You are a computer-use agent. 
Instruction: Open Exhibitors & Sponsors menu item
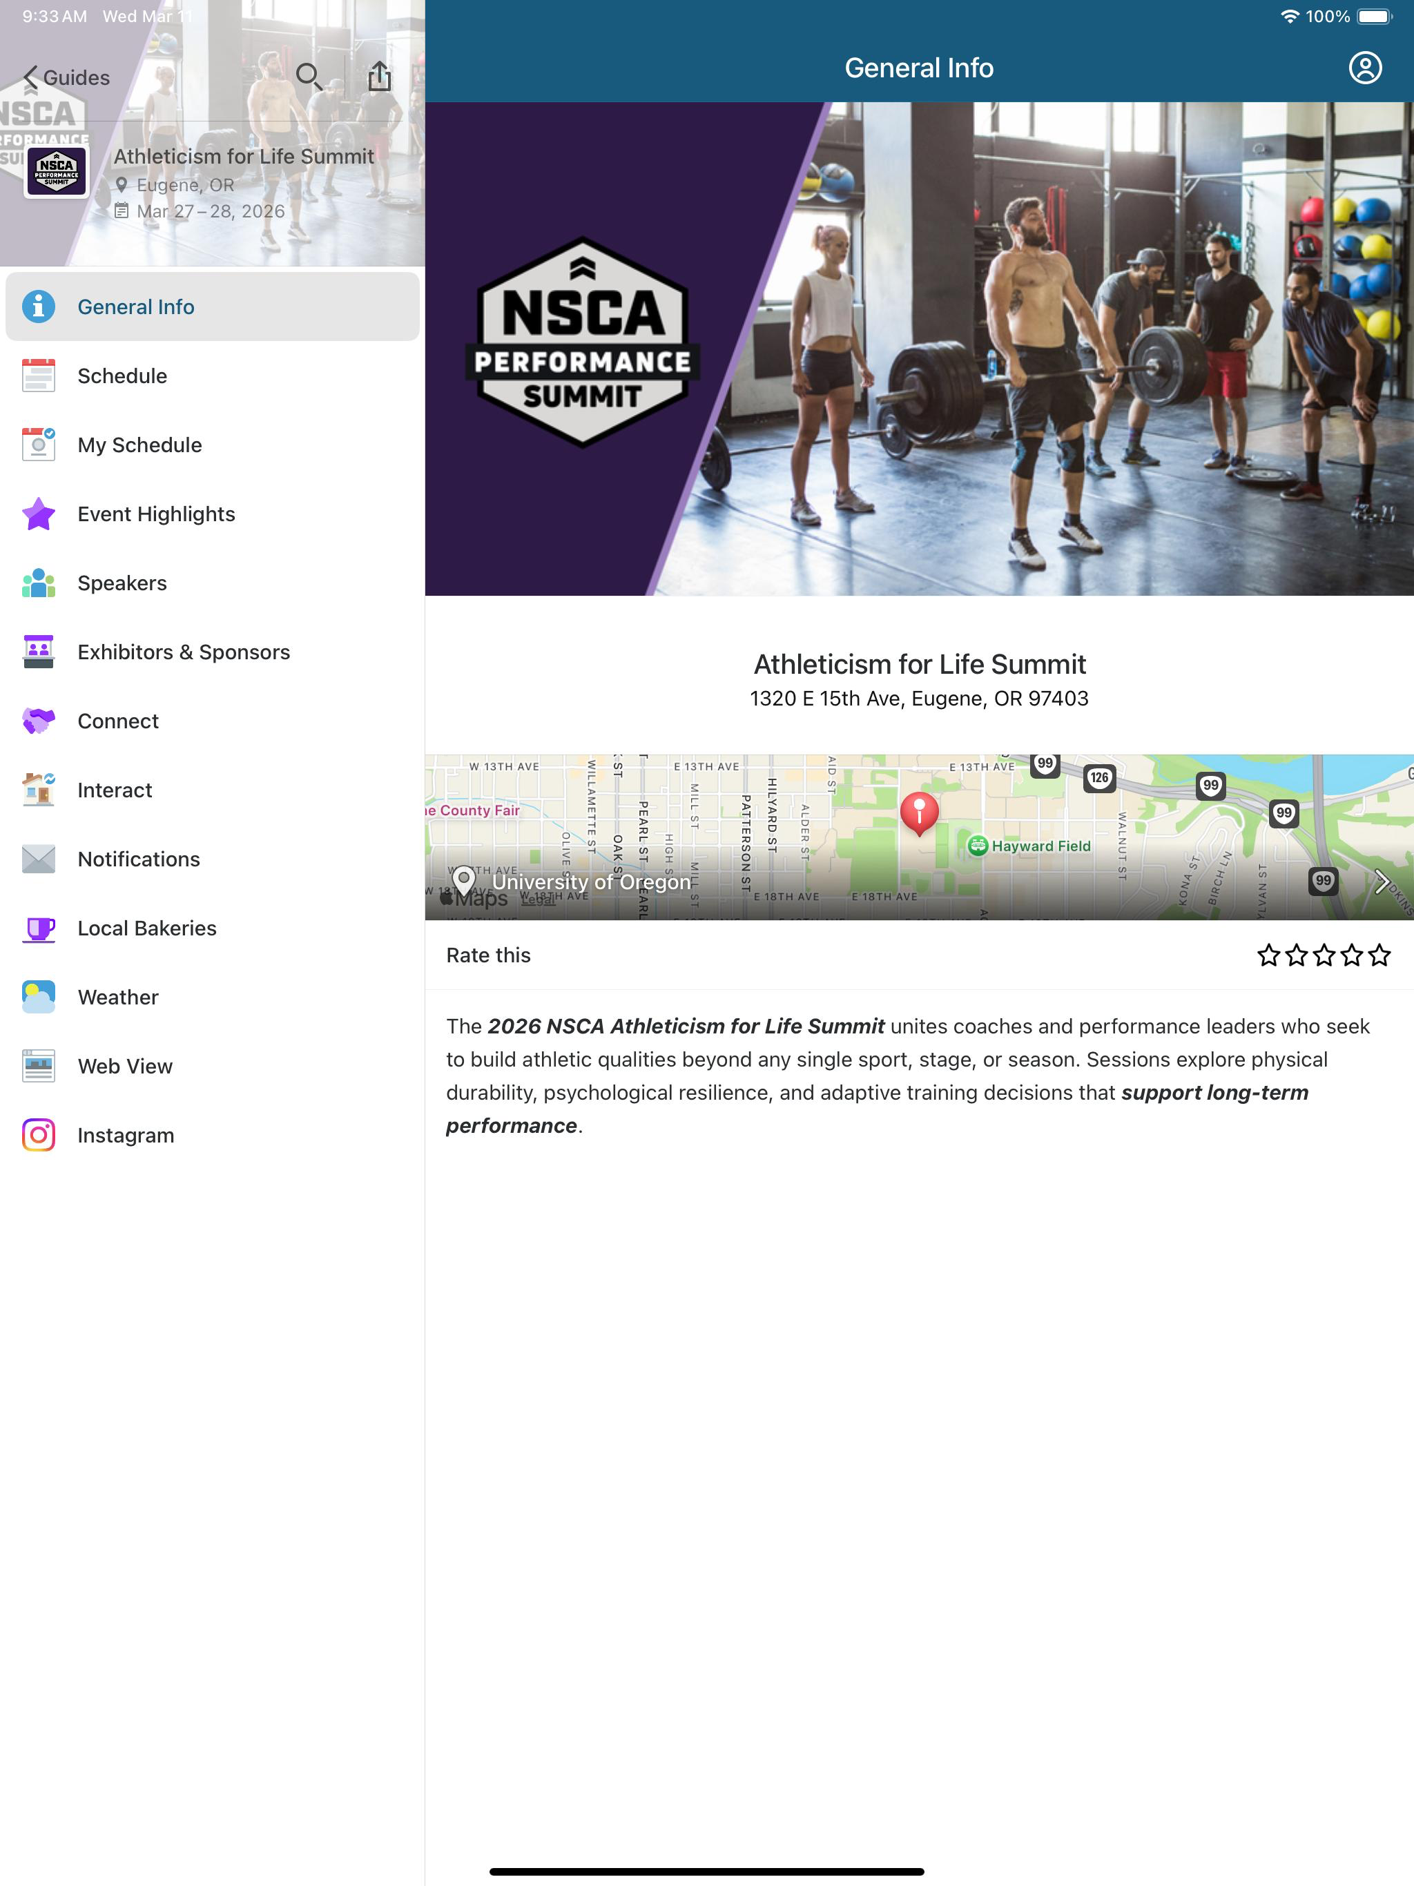[213, 652]
